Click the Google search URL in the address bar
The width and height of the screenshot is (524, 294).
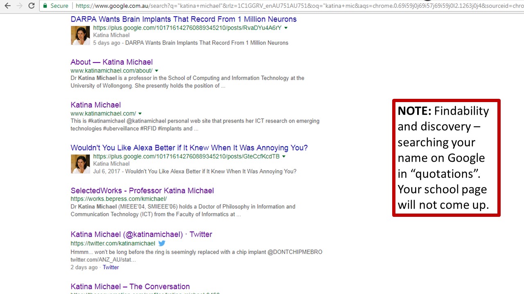click(x=299, y=6)
